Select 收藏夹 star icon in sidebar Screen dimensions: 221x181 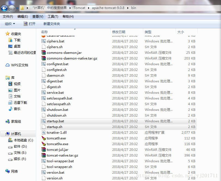7,34
